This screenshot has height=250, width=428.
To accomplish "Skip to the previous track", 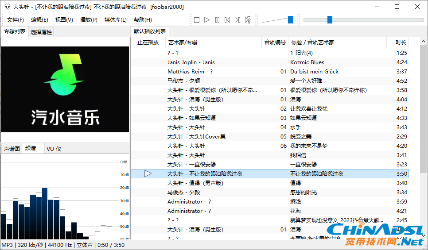I will pyautogui.click(x=227, y=20).
